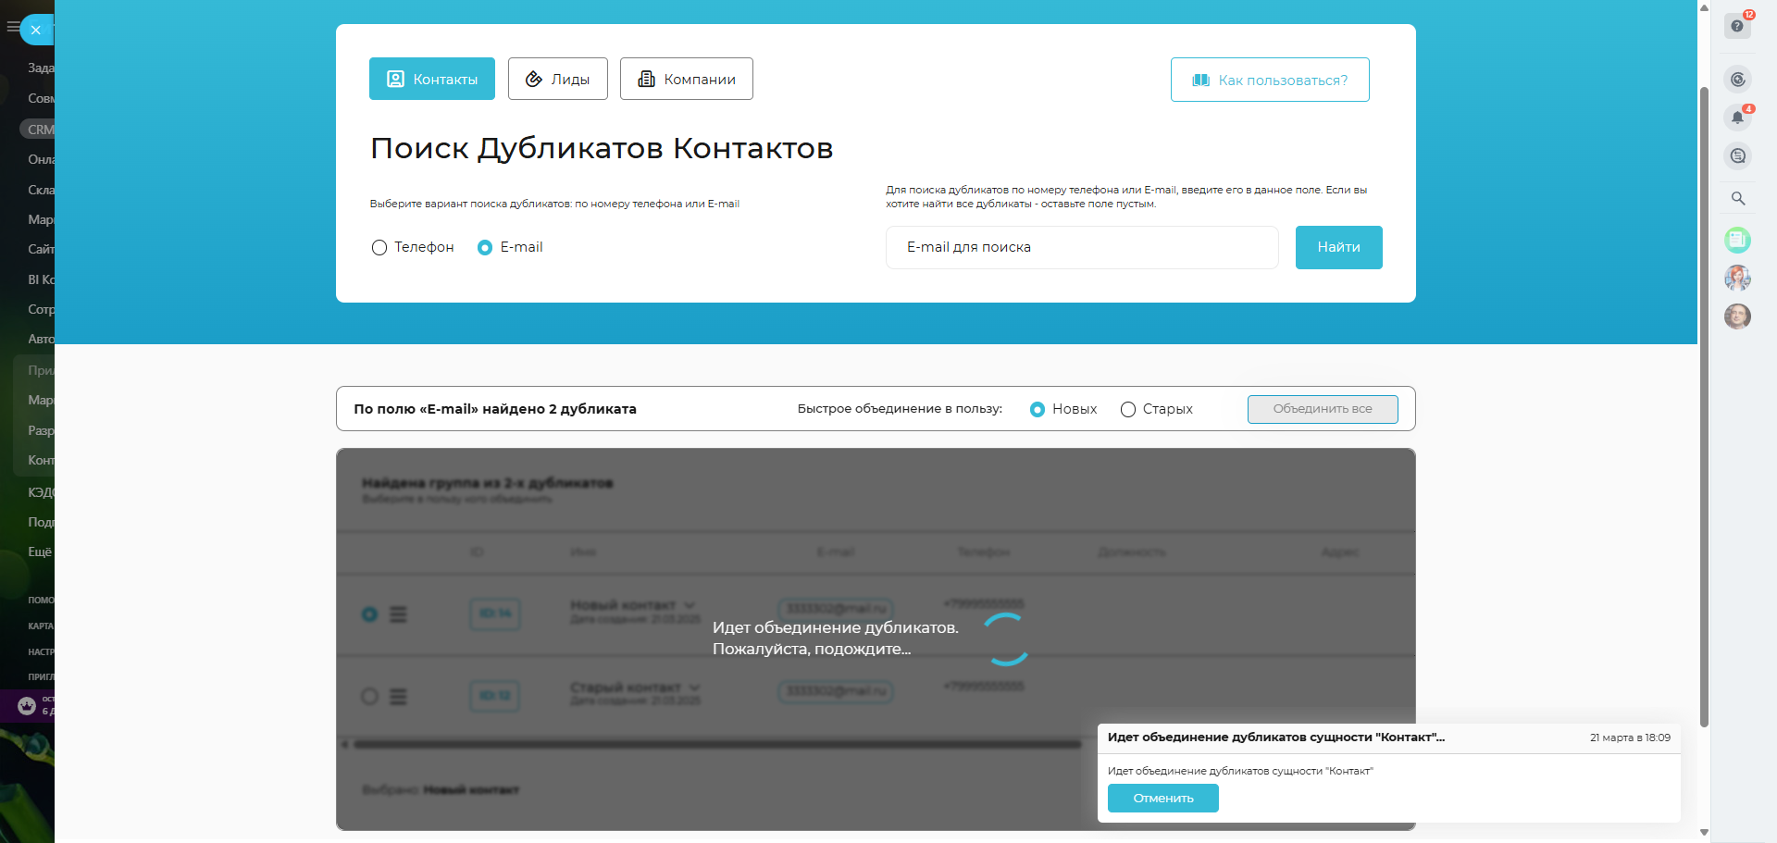Switch to the Компании tab
The width and height of the screenshot is (1777, 843).
coord(686,80)
